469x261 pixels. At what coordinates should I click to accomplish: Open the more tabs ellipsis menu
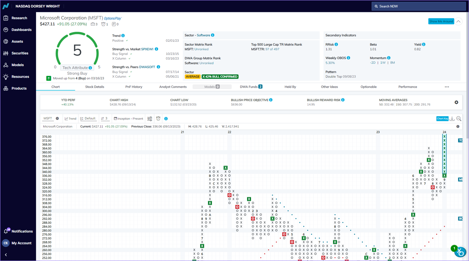pyautogui.click(x=447, y=87)
